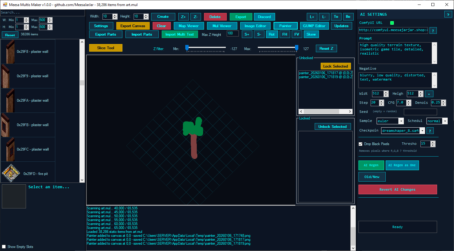Select painter_20260106_171817 in the Unlocked list
This screenshot has width=454, height=251.
(x=326, y=73)
